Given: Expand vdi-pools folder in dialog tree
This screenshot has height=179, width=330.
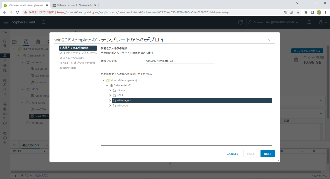Looking at the screenshot, I should tap(110, 105).
